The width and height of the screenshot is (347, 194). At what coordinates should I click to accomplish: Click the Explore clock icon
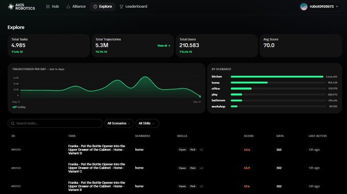95,7
